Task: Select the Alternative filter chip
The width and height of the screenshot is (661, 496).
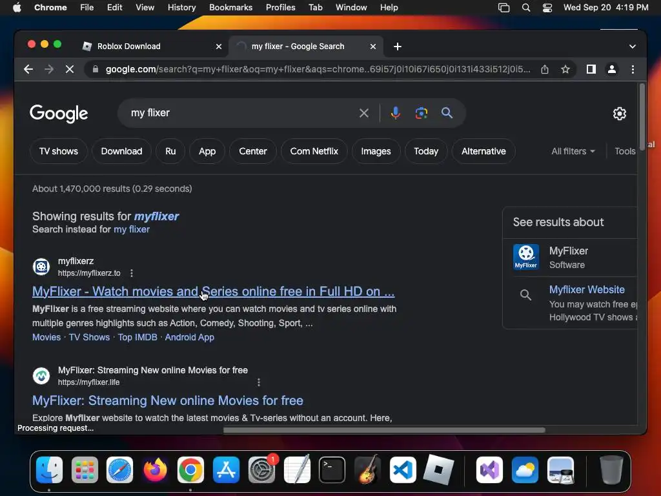Action: [483, 151]
